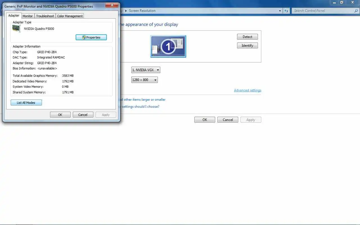This screenshot has height=225, width=360.
Task: Confirm with OK in adapter properties dialog
Action: [x=60, y=115]
